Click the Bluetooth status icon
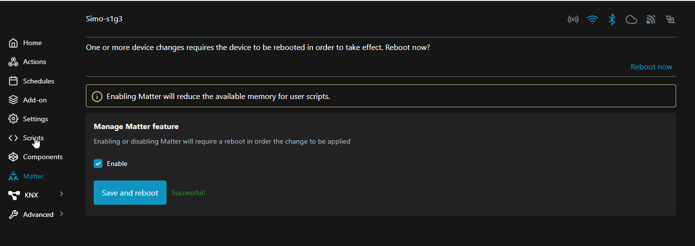The height and width of the screenshot is (246, 695). coord(612,19)
